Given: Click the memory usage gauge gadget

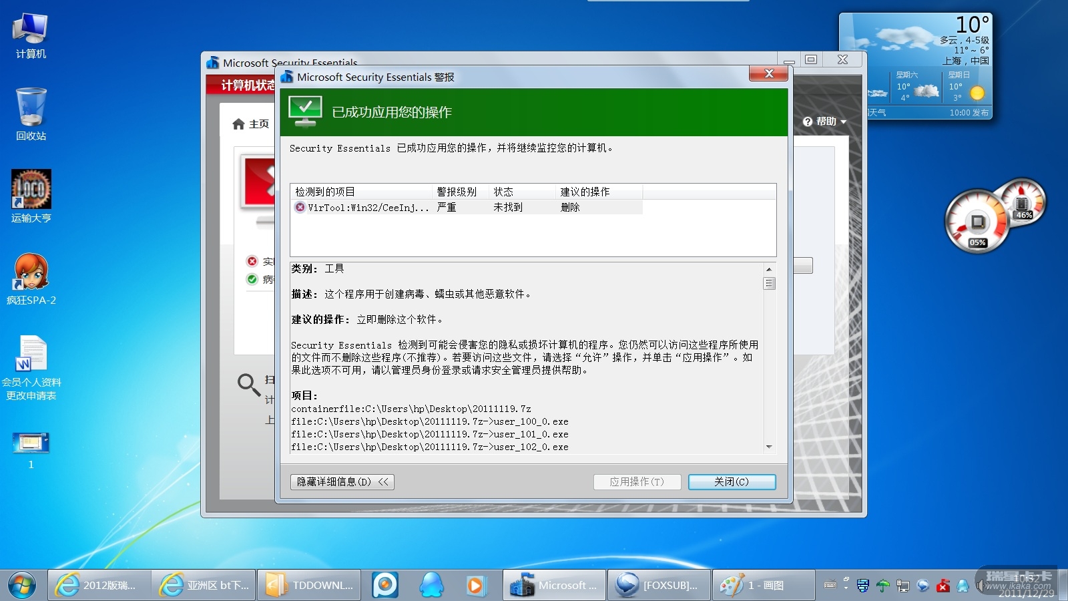Looking at the screenshot, I should tap(1021, 202).
